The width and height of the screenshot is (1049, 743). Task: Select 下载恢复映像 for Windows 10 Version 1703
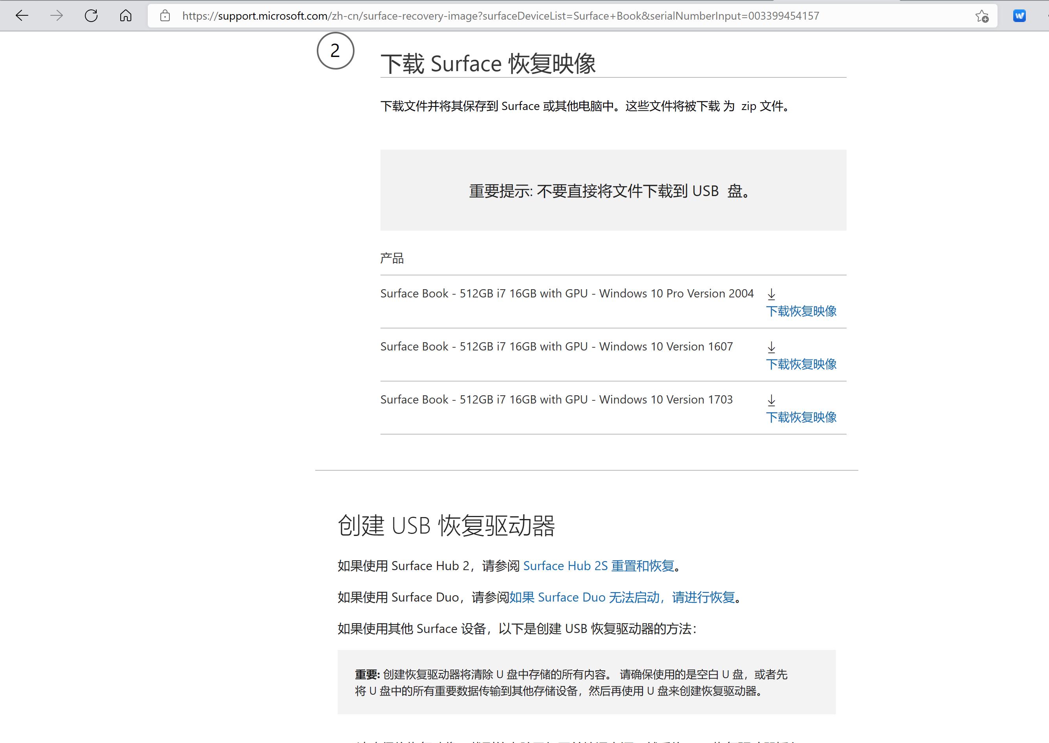coord(801,417)
